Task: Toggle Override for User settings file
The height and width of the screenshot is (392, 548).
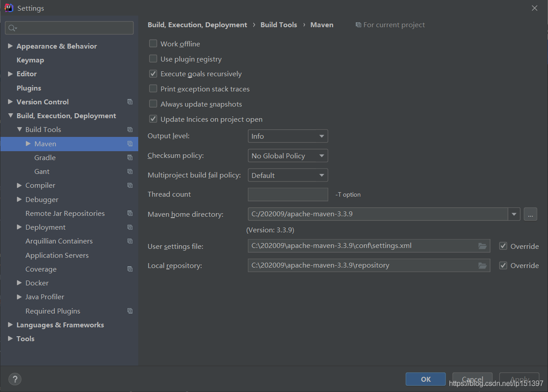Action: pyautogui.click(x=503, y=246)
